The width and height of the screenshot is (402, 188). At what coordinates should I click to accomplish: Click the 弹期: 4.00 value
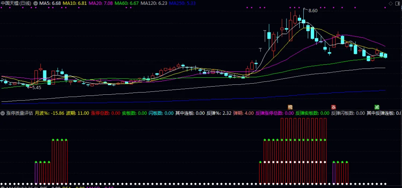pyautogui.click(x=243, y=113)
